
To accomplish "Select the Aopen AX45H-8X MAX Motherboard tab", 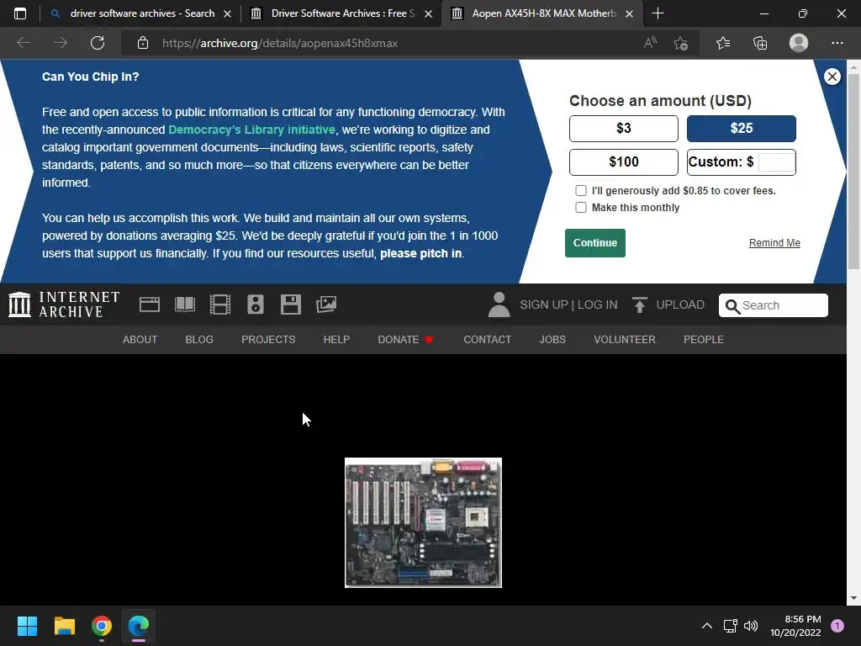I will point(542,13).
